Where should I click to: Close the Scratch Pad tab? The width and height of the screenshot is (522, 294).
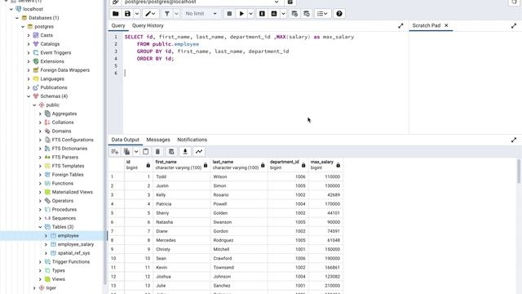446,25
